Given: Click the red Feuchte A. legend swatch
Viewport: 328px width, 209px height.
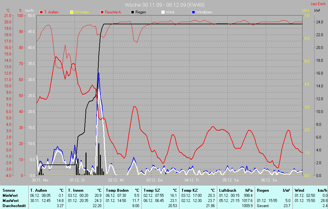Looking at the screenshot, I should tap(102, 12).
